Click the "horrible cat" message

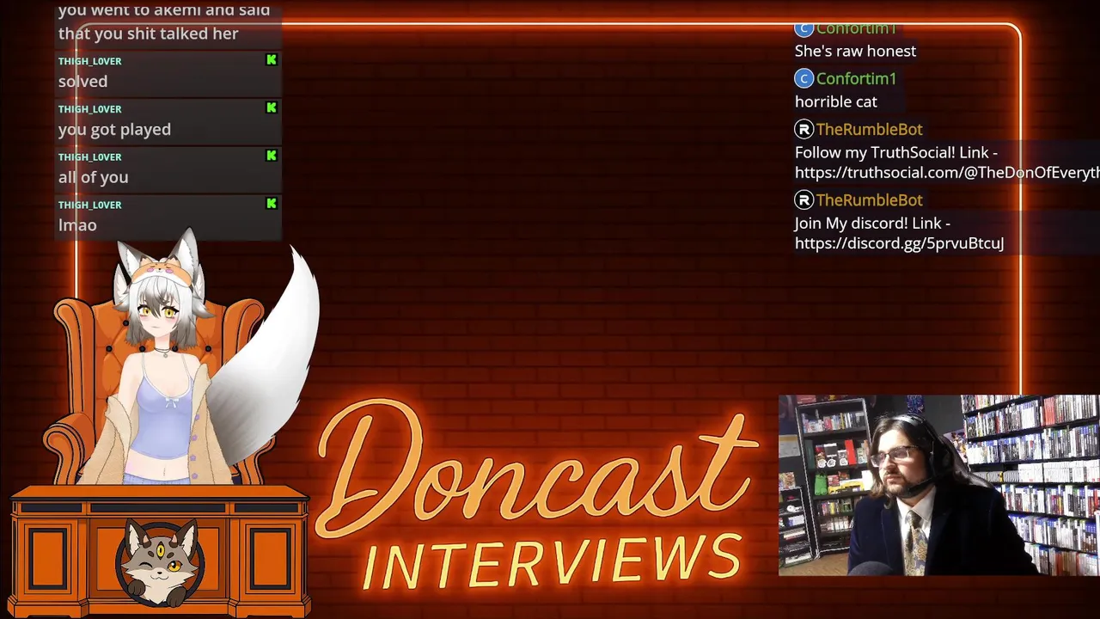pos(835,101)
